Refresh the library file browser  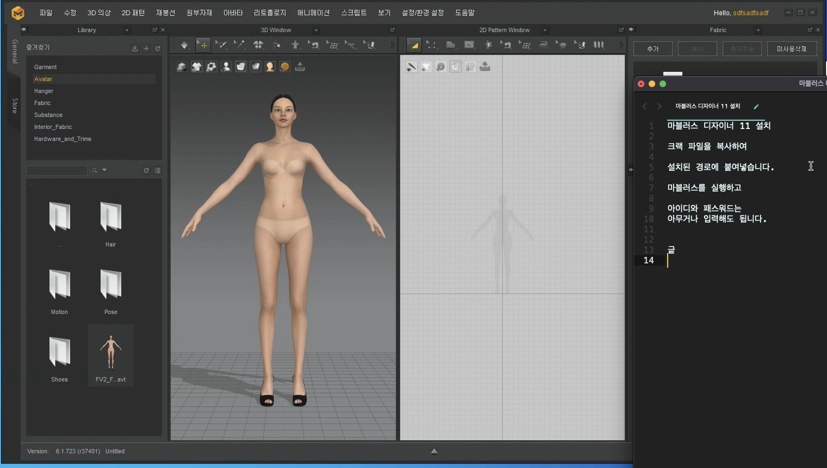[146, 170]
